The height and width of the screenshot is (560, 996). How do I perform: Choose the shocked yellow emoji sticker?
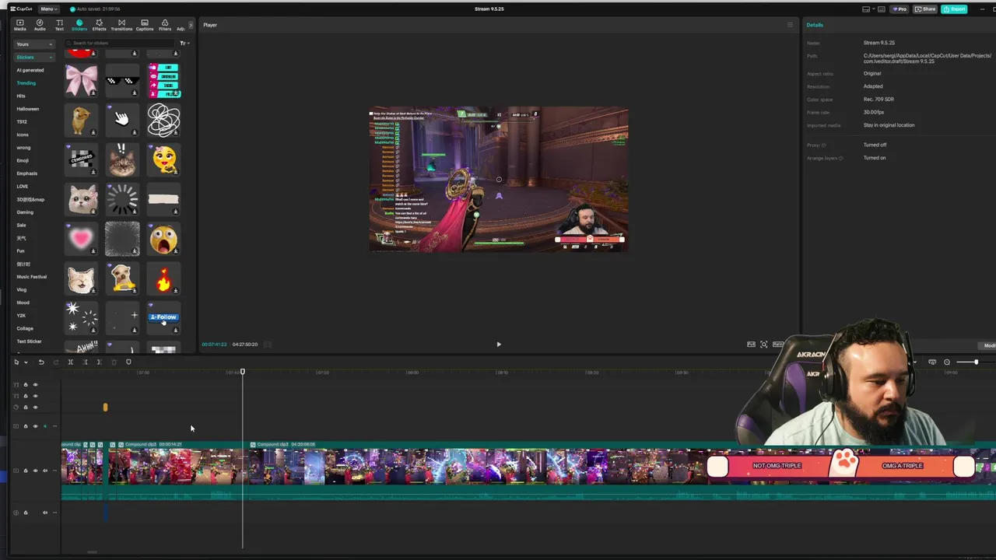[x=163, y=239]
